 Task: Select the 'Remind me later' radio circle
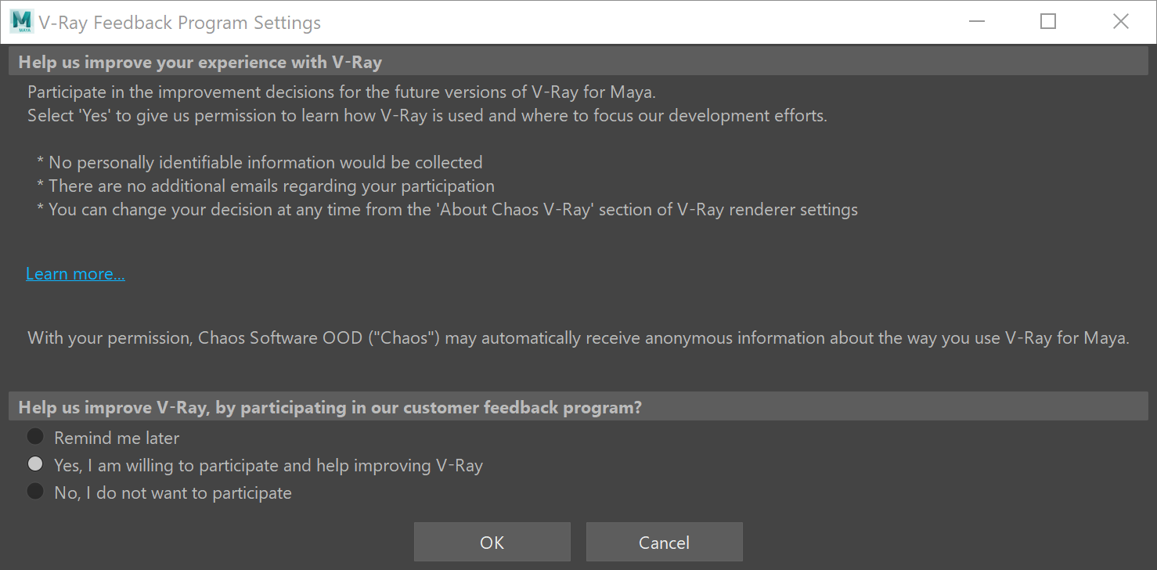coord(35,436)
